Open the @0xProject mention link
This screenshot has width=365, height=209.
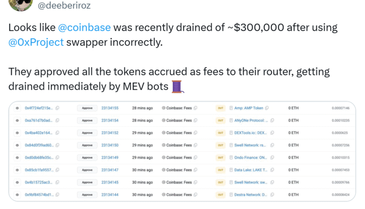click(36, 42)
